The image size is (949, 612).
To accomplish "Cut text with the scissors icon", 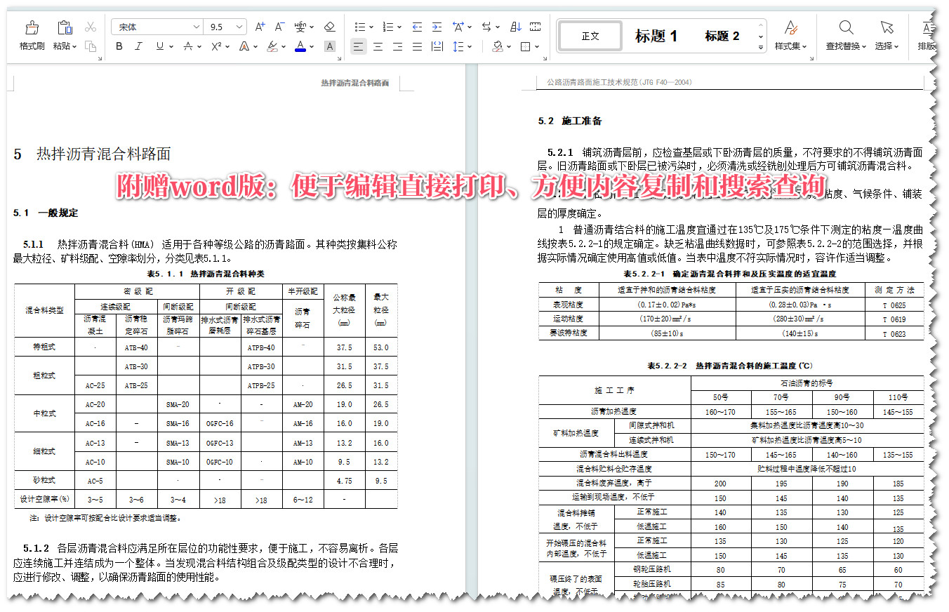I will 89,26.
